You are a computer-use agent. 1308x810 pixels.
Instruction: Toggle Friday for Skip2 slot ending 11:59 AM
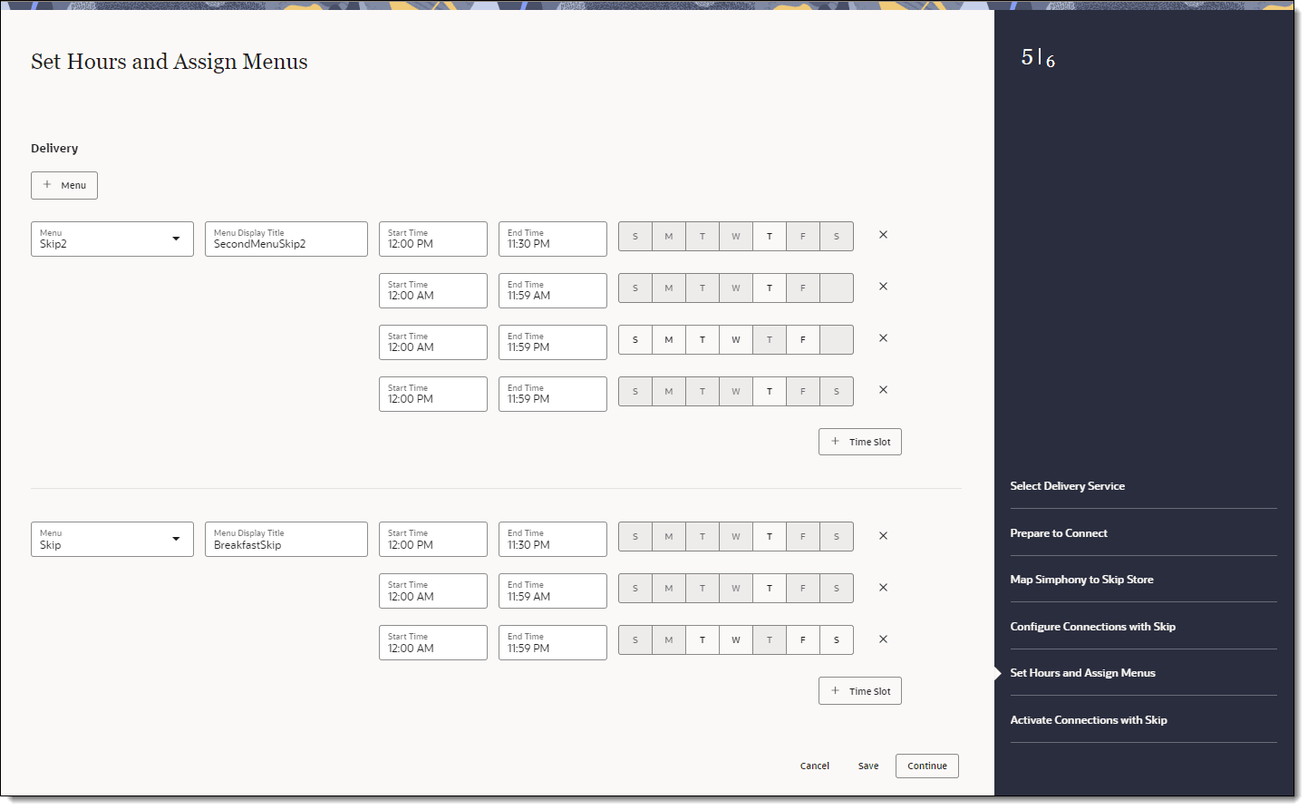pyautogui.click(x=803, y=288)
